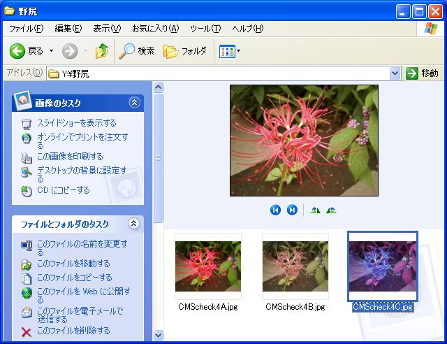The width and height of the screenshot is (447, 344).
Task: Click このファイルを移動する link
Action: click(x=73, y=264)
